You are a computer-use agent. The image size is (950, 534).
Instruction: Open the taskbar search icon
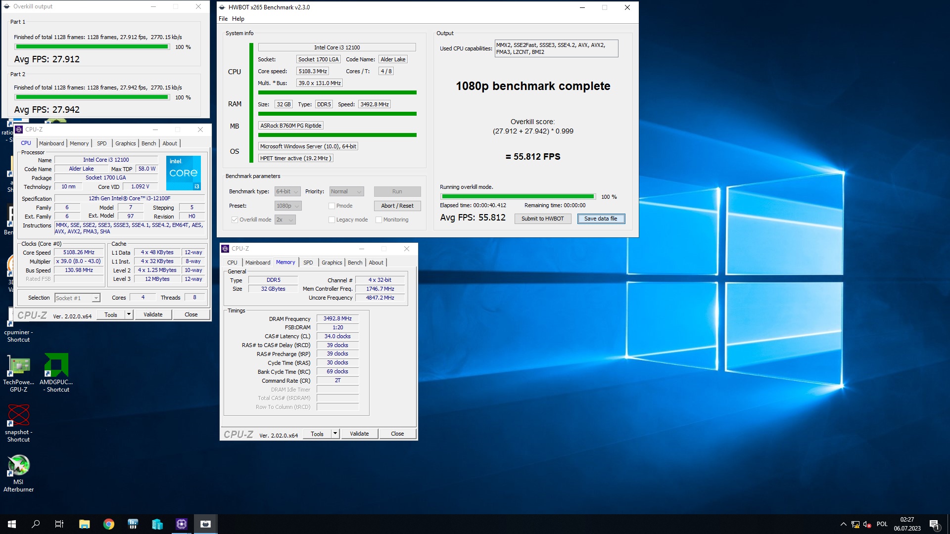point(36,524)
